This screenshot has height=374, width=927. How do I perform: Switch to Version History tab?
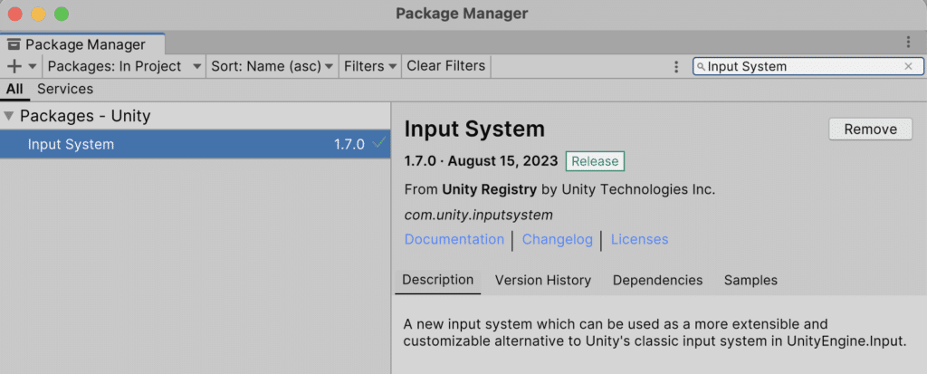542,280
